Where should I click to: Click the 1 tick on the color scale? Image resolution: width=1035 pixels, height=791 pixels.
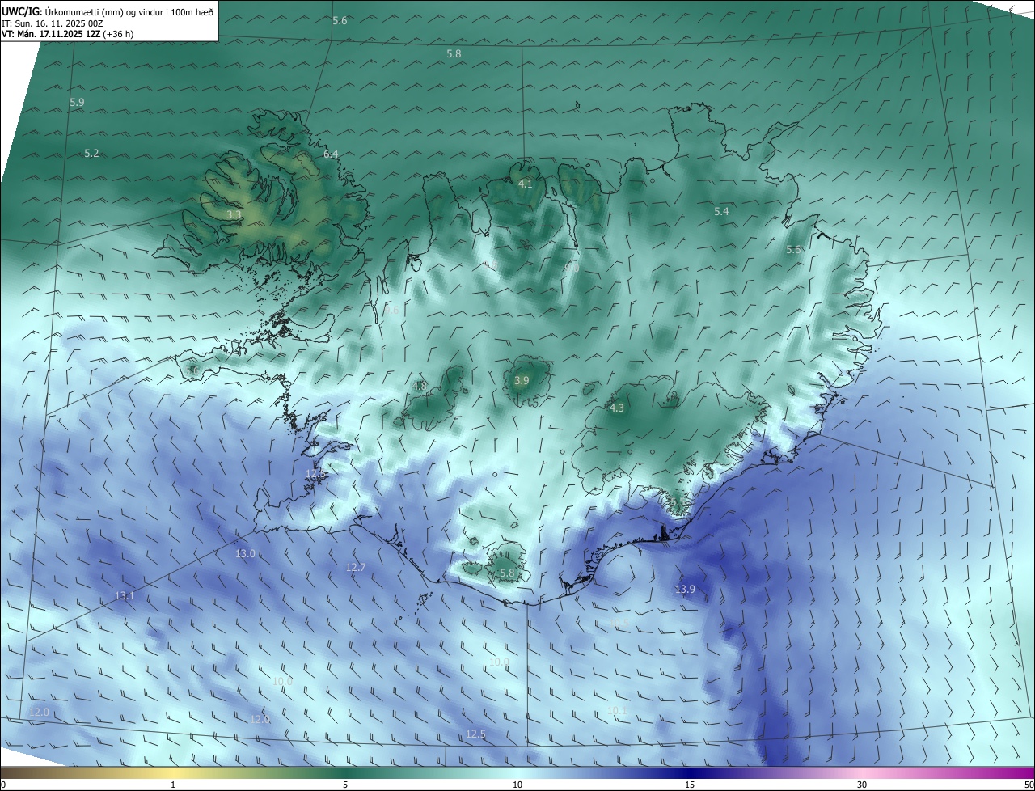173,785
